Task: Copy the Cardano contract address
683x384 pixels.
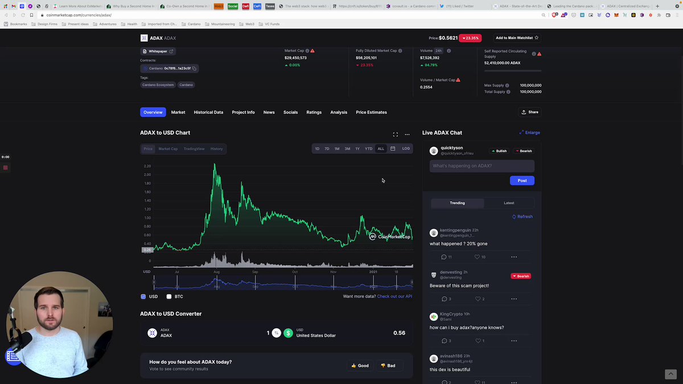Action: (194, 68)
